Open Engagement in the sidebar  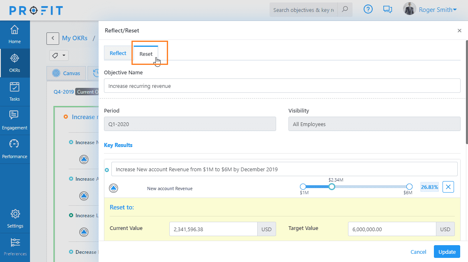coord(15,121)
